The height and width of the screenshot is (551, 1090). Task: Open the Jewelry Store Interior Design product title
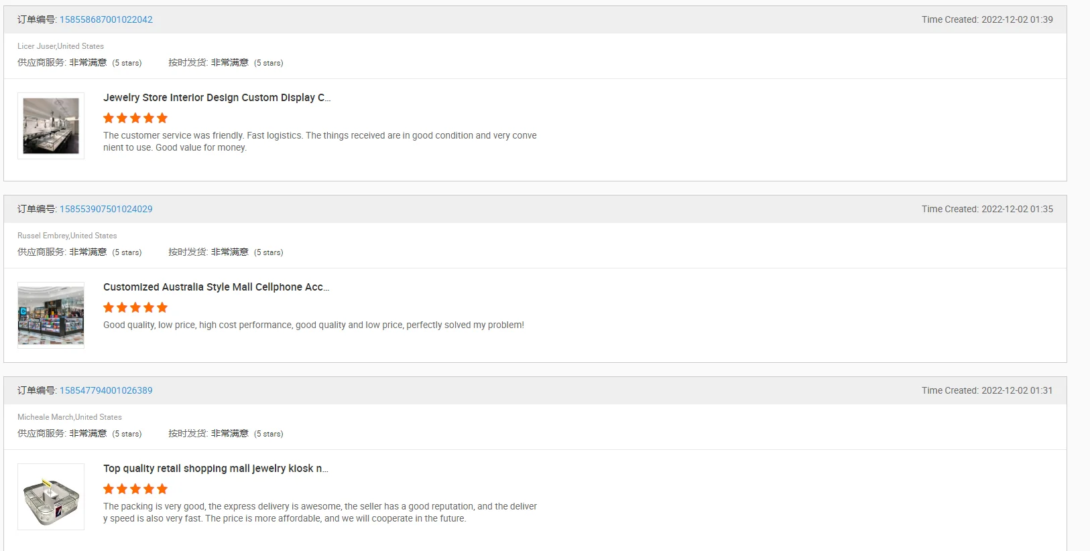tap(217, 98)
